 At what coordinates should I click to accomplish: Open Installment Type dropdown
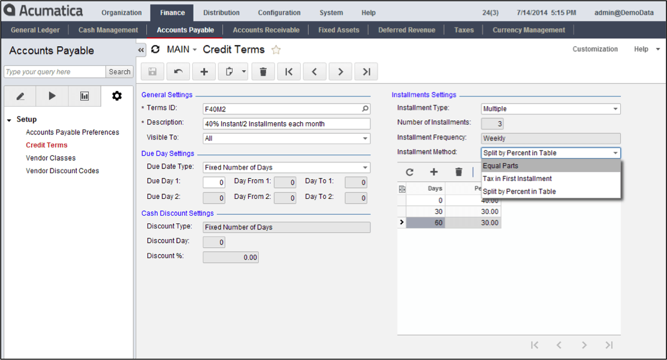[x=615, y=109]
